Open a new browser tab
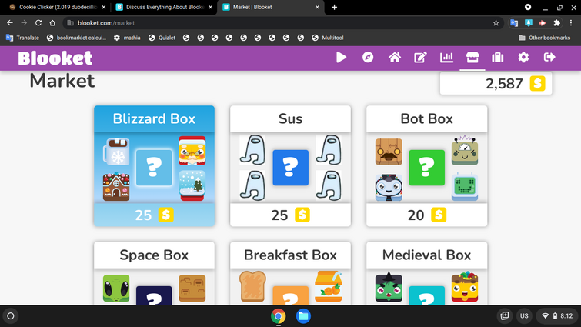Screen dimensions: 581x327 (x=334, y=7)
